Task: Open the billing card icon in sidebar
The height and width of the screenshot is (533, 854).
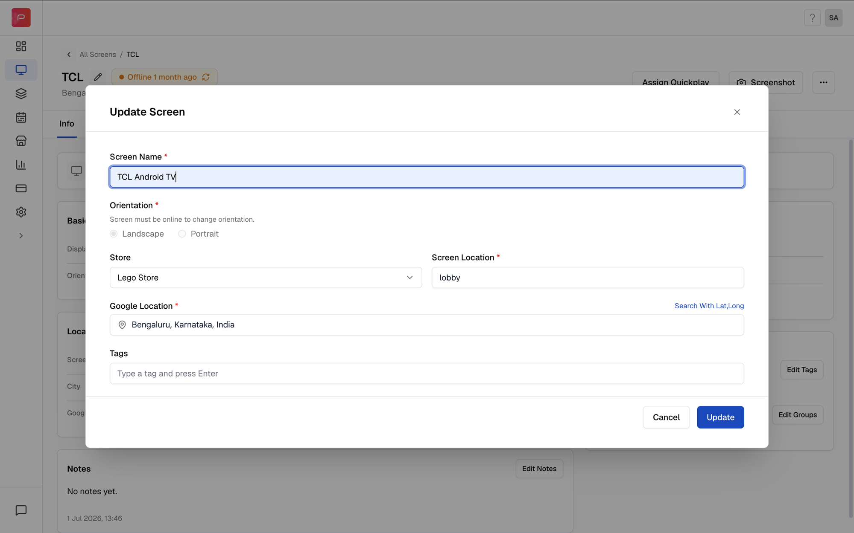Action: [21, 188]
